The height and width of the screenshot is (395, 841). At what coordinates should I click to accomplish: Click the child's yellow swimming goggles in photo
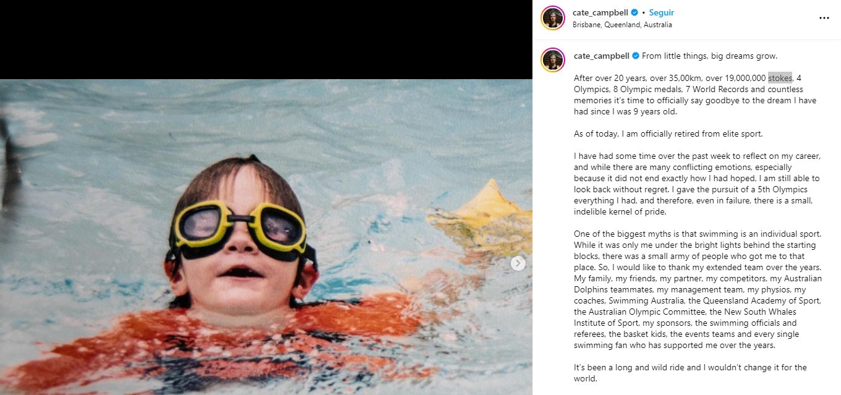[x=241, y=225]
